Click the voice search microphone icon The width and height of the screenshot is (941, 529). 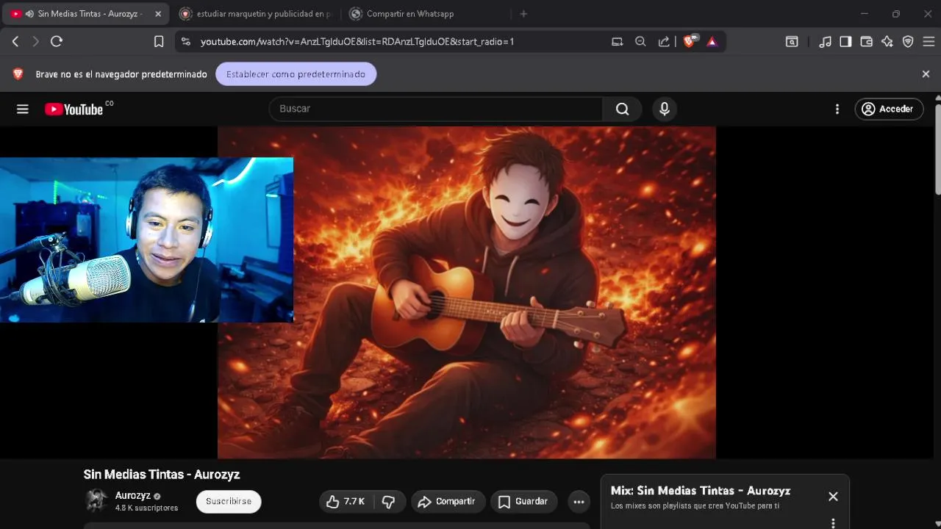click(x=665, y=109)
